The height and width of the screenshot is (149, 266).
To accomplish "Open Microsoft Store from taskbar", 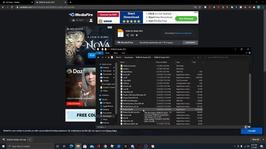I will 85,146.
